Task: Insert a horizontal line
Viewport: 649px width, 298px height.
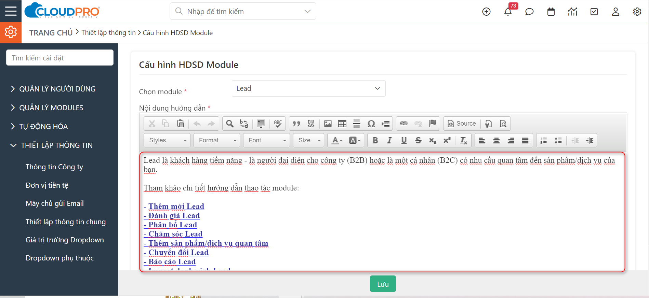Action: (x=357, y=124)
